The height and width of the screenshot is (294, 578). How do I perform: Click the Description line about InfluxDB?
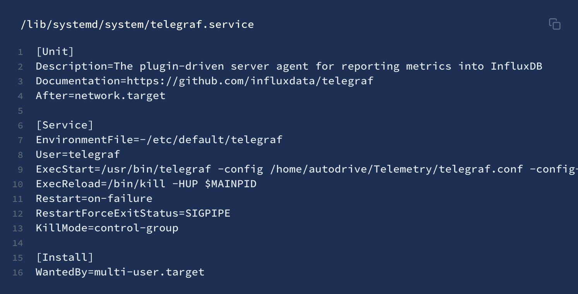point(289,66)
